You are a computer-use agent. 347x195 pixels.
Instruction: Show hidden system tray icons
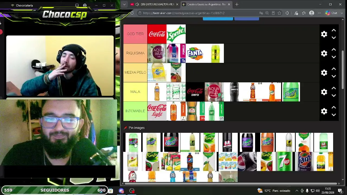297,191
